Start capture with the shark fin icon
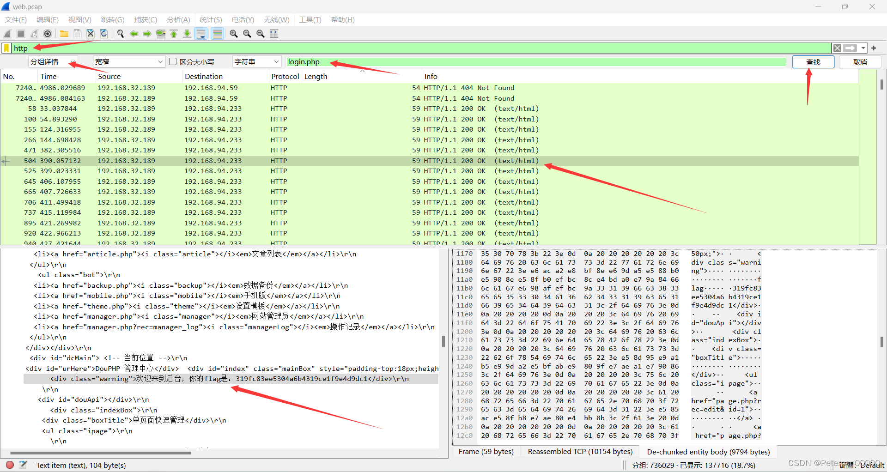Viewport: 887px width, 472px height. coord(7,34)
